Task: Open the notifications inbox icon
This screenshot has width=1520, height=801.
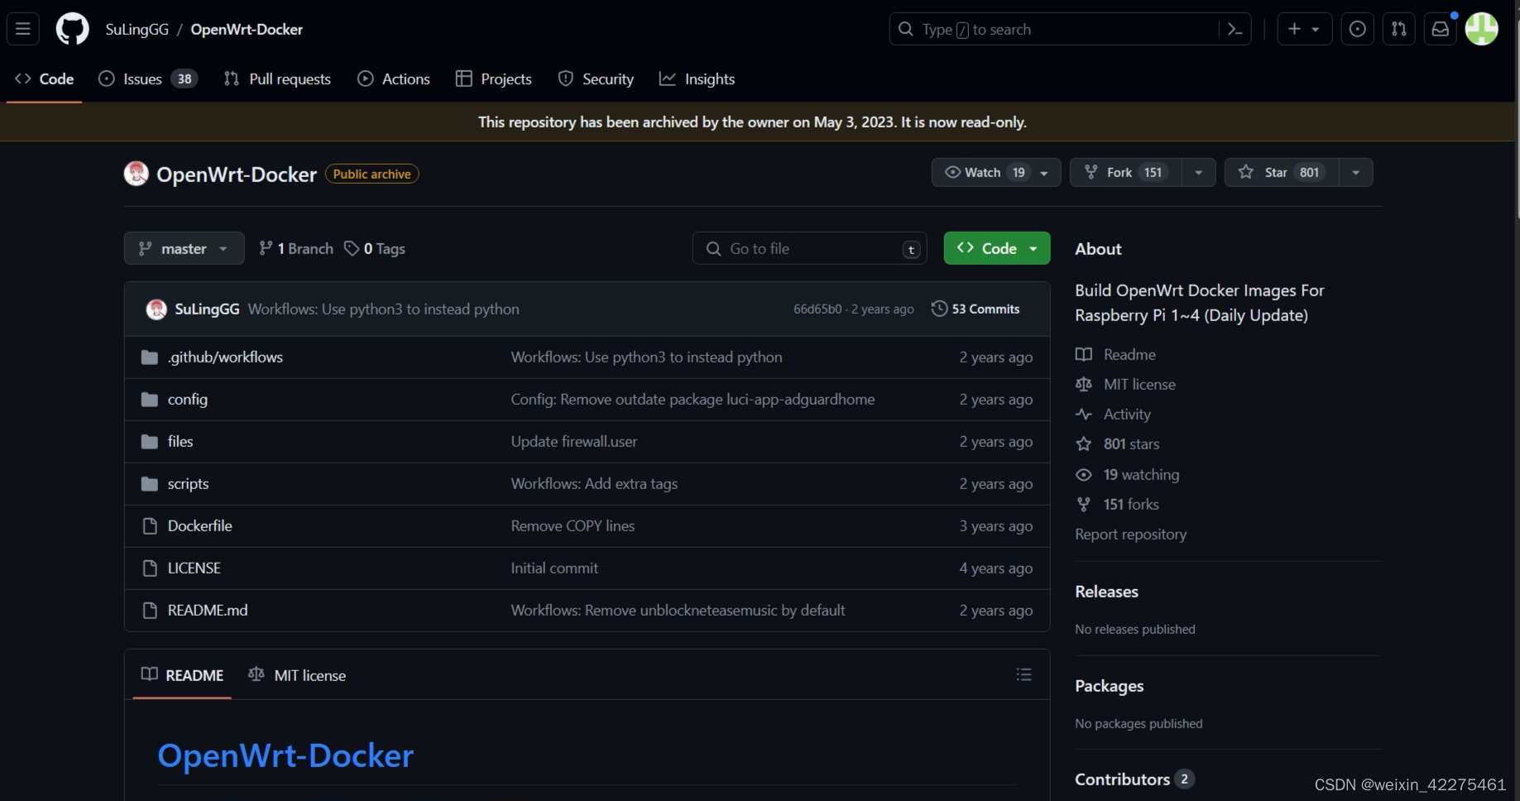Action: [1440, 29]
